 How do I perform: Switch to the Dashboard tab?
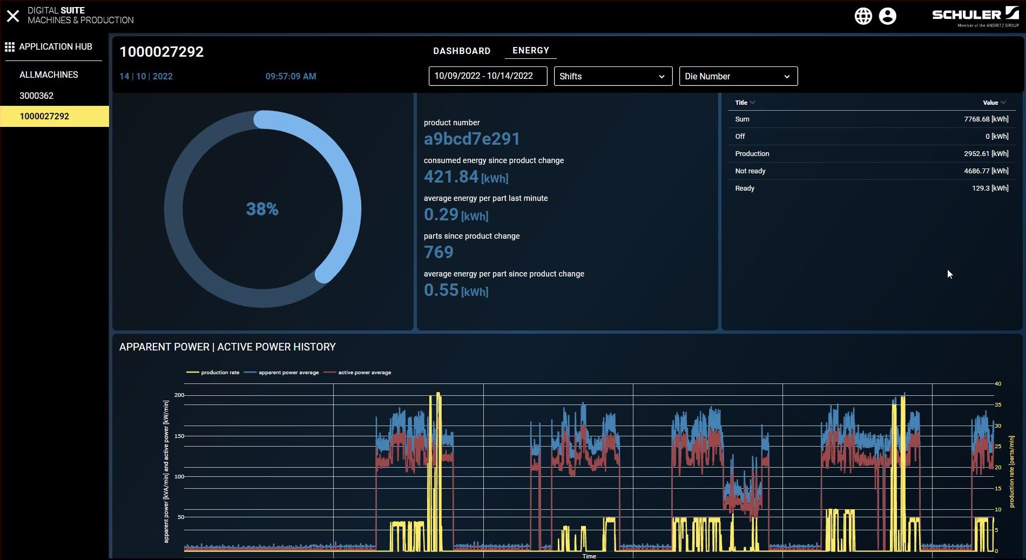point(462,51)
